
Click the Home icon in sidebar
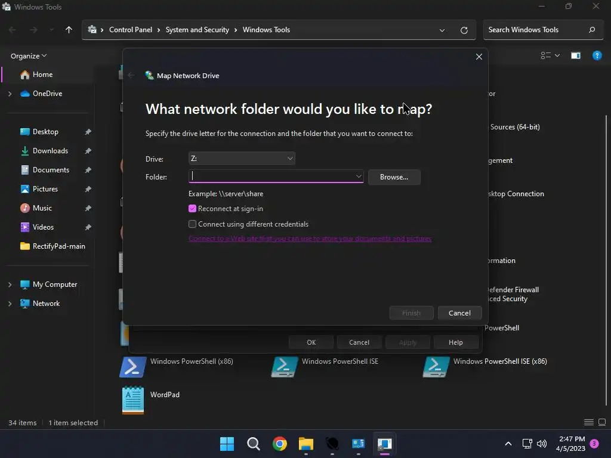pyautogui.click(x=25, y=75)
